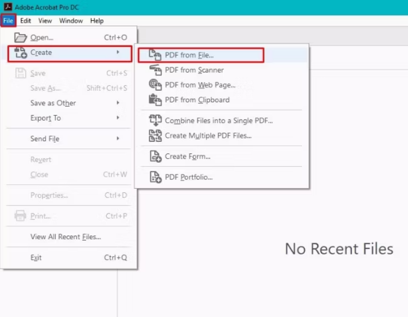Screen dimensions: 408x317
Task: Expand the Save as Other submenu arrow
Action: [118, 103]
